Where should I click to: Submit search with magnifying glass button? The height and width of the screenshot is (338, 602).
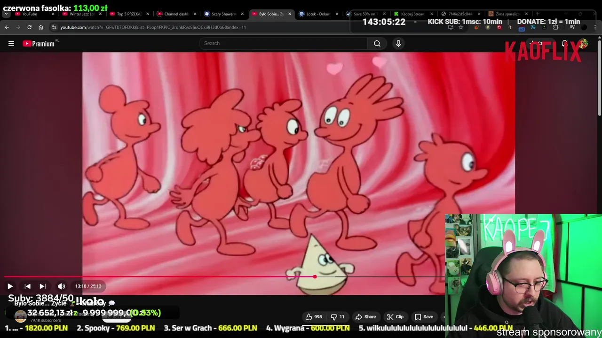[377, 43]
